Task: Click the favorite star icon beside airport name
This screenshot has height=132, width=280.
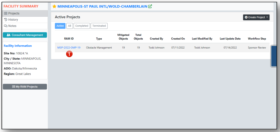Action: pos(54,7)
